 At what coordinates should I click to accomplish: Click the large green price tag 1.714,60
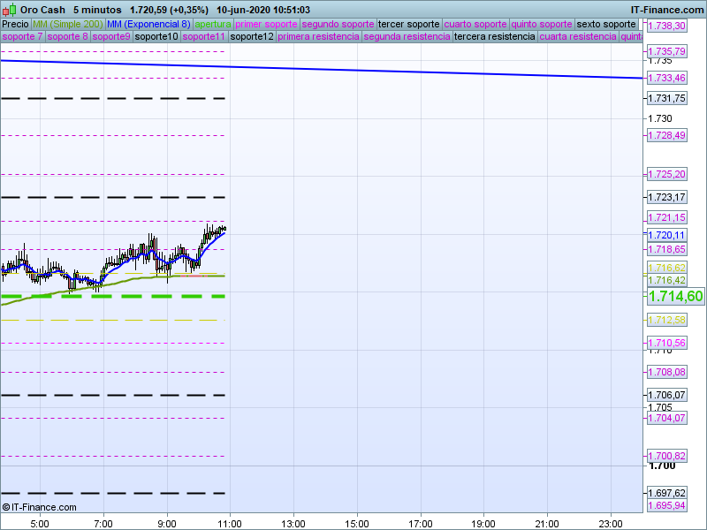point(675,296)
